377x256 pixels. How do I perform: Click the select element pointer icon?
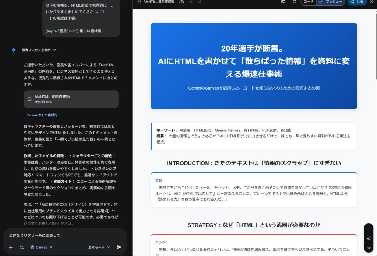369,248
